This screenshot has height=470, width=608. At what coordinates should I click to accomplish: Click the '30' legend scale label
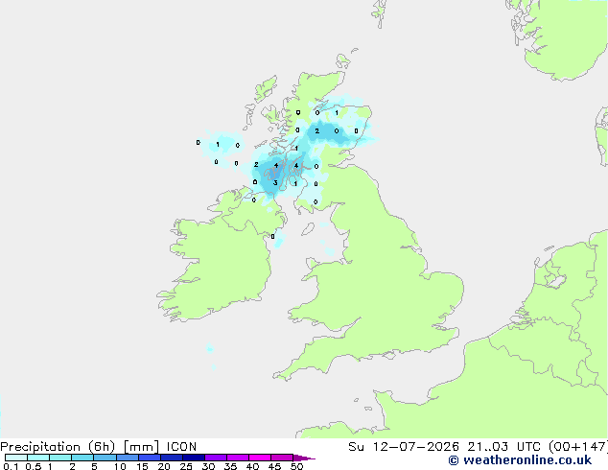click(208, 466)
